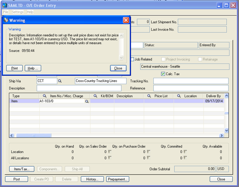Screen dimensions: 239x187
Task: Uncheck the Calc. Tax checkbox
Action: click(163, 74)
